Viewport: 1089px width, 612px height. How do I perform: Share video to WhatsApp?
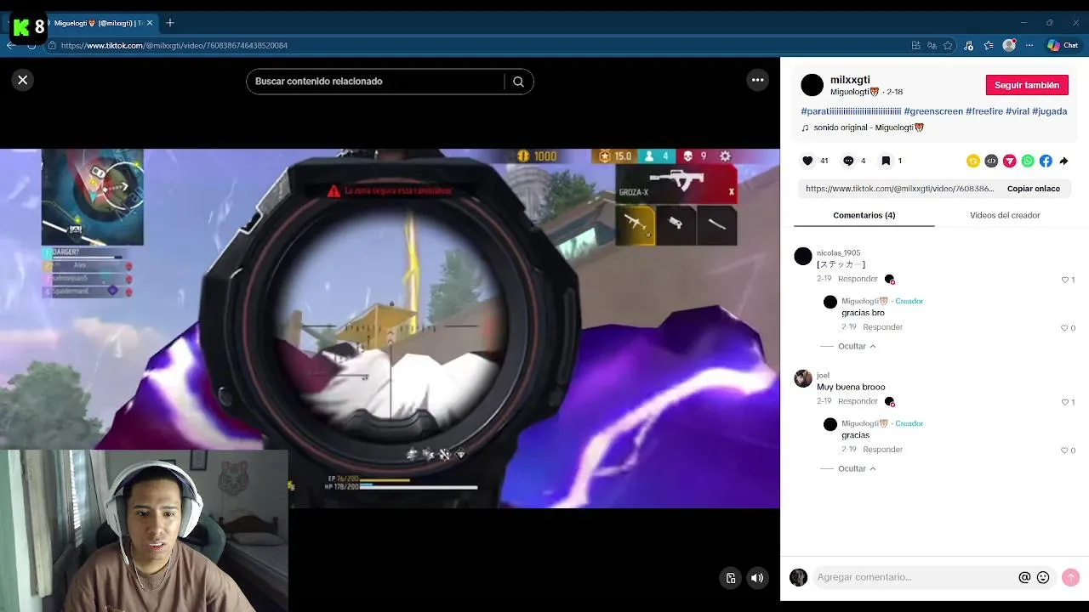click(x=1028, y=161)
